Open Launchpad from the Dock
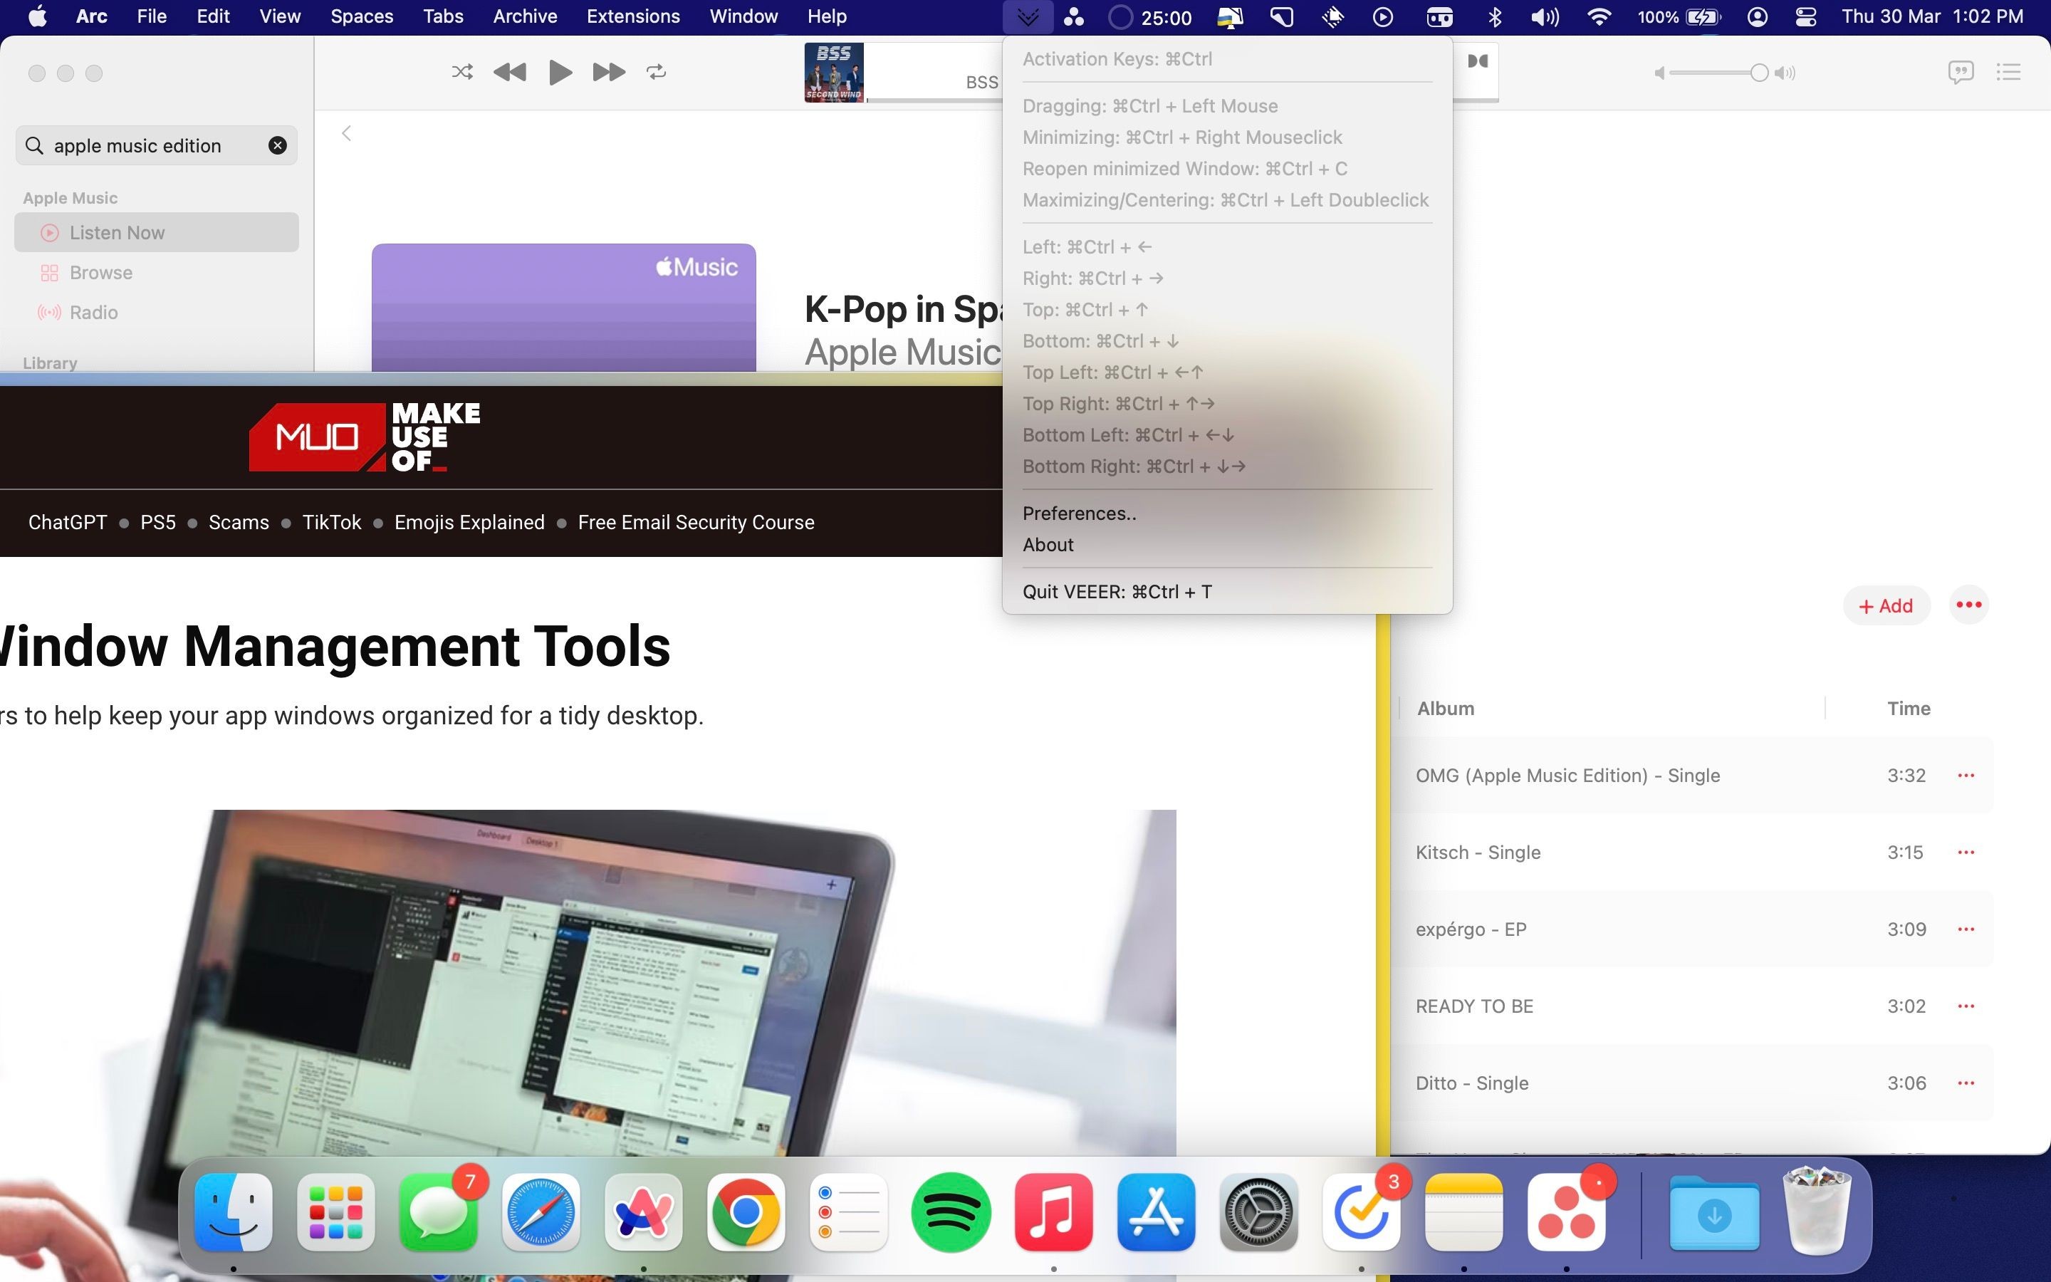2051x1282 pixels. (x=336, y=1212)
